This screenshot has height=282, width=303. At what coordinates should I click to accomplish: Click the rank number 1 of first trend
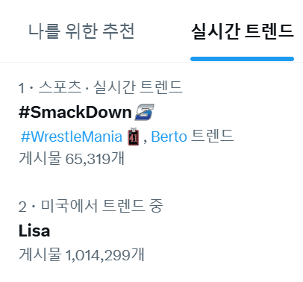pos(22,88)
